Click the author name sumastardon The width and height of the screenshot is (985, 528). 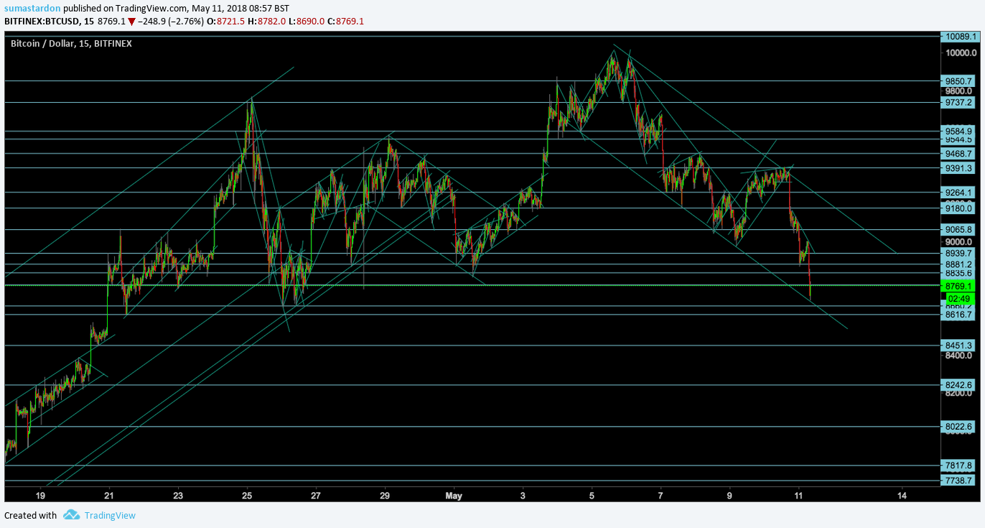(x=32, y=7)
